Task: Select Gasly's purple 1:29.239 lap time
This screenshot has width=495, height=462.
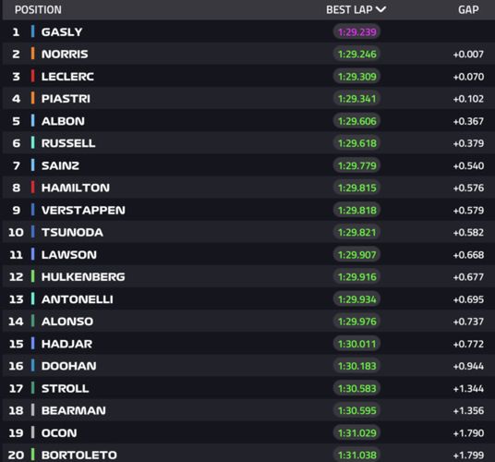Action: (x=356, y=32)
